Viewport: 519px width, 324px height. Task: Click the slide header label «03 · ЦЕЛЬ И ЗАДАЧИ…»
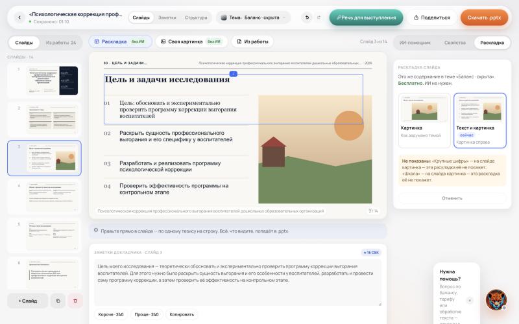(x=125, y=63)
